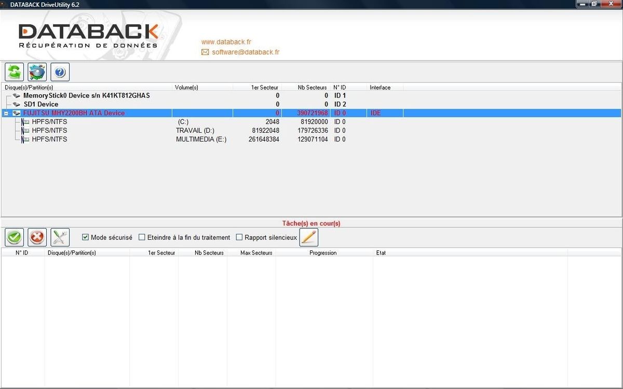
Task: Expand the SD1 Device entry
Action: pyautogui.click(x=16, y=104)
